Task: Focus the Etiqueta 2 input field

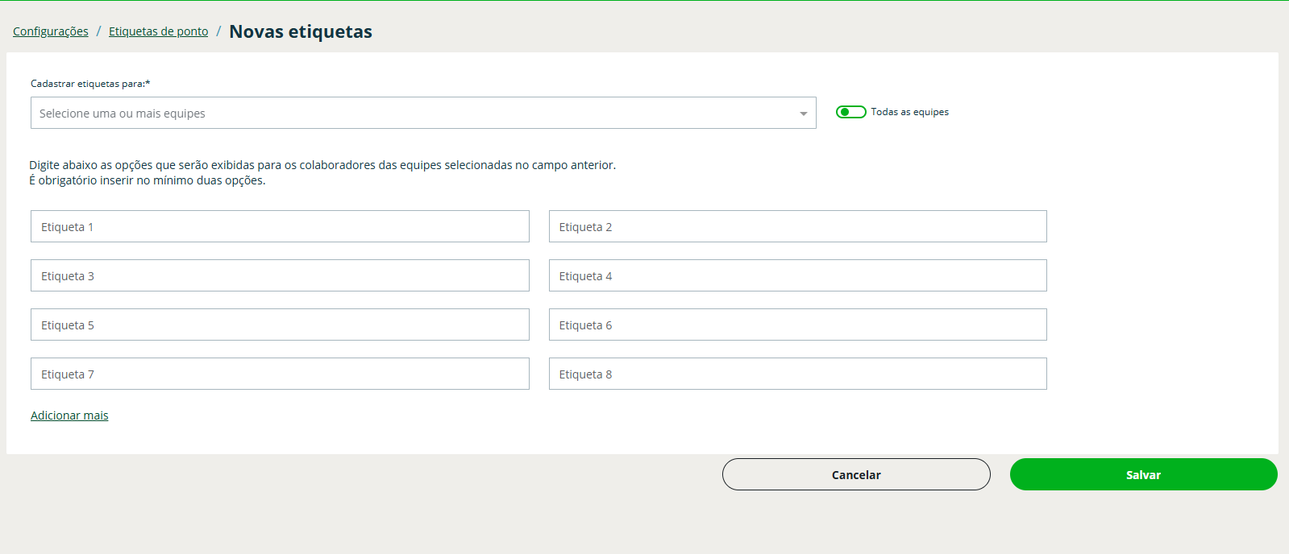Action: (x=797, y=227)
